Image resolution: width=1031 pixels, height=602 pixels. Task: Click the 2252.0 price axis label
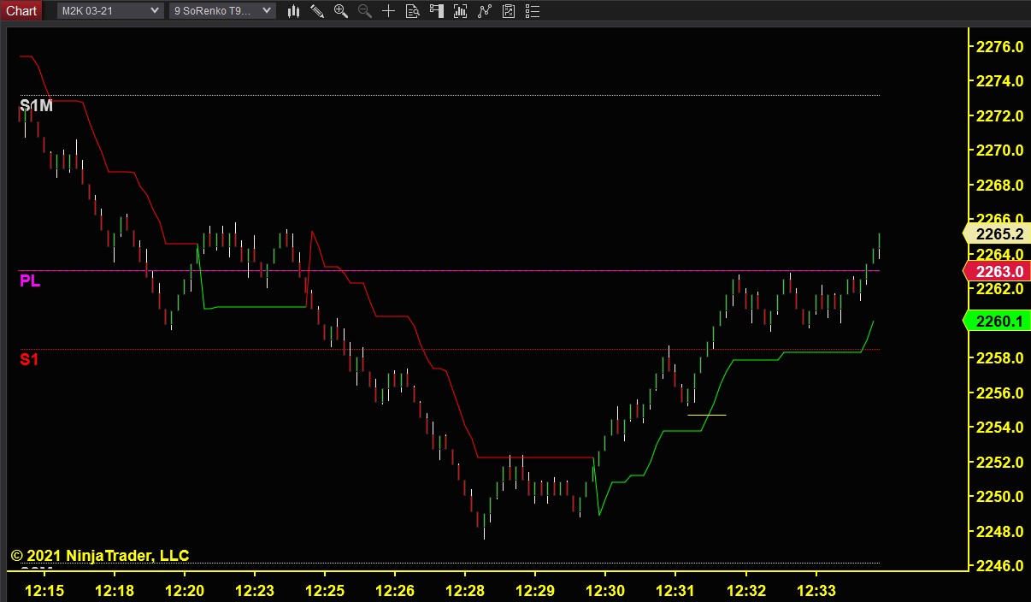coord(999,462)
